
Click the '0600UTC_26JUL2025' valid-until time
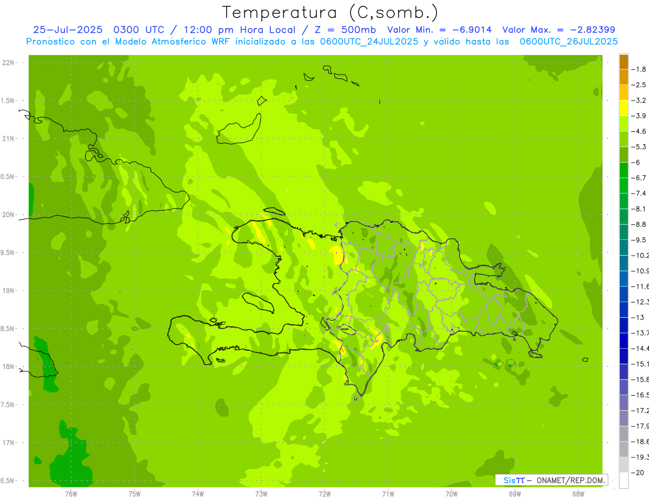pyautogui.click(x=569, y=42)
